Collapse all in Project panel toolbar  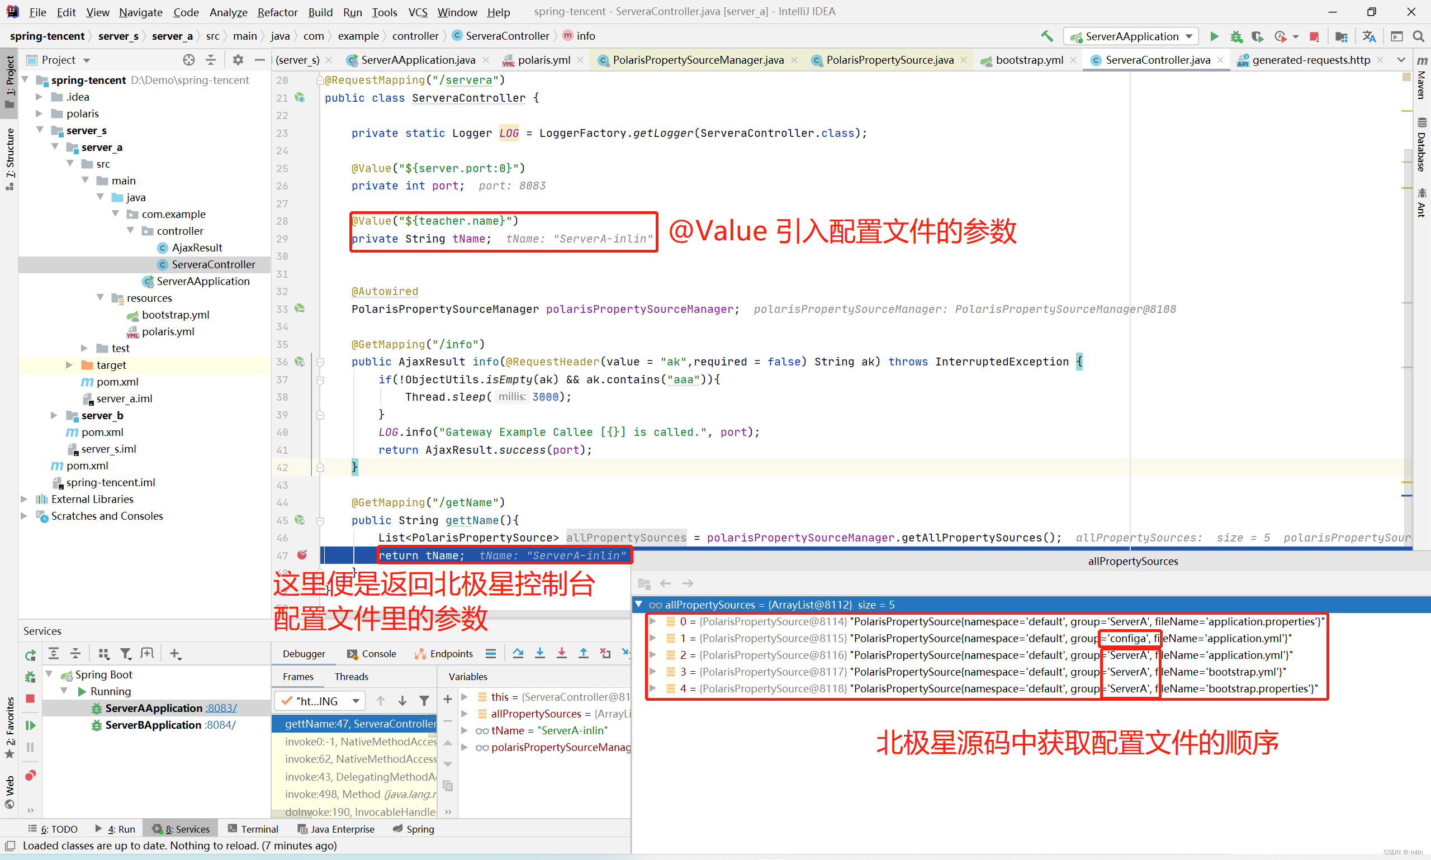(211, 60)
